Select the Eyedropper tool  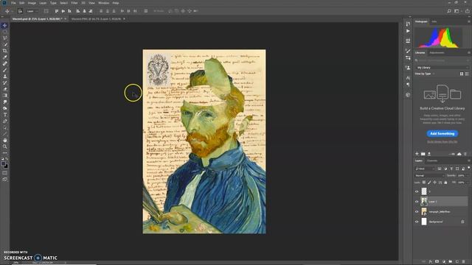(x=5, y=57)
